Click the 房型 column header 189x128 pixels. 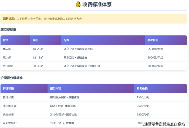[x=6, y=40]
